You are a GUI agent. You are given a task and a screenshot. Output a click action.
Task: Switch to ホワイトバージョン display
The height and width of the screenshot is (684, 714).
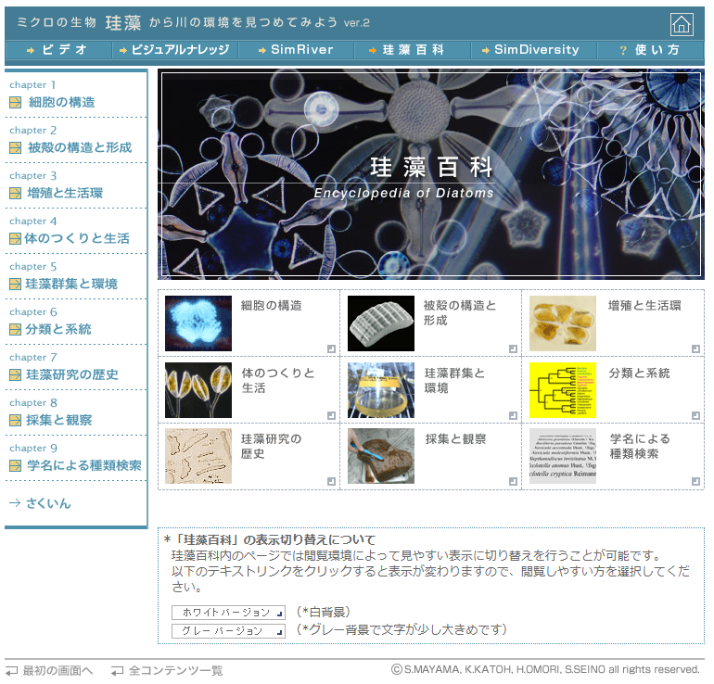pyautogui.click(x=228, y=613)
